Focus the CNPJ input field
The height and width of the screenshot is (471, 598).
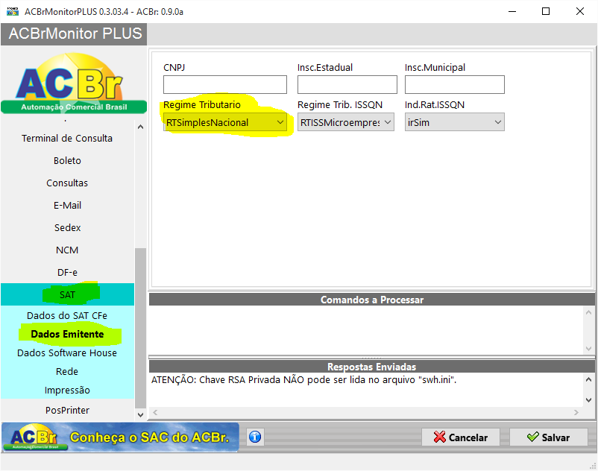[x=225, y=85]
